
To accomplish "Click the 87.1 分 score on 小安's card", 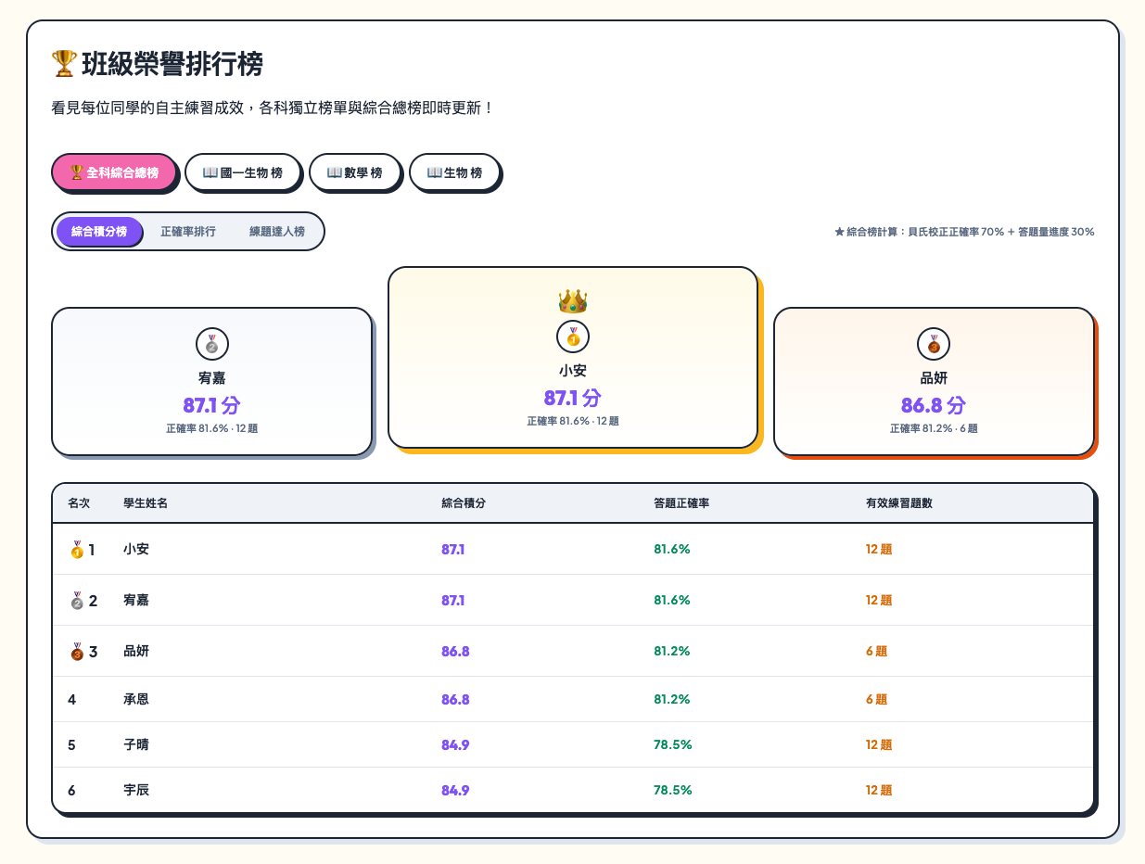I will (x=573, y=399).
